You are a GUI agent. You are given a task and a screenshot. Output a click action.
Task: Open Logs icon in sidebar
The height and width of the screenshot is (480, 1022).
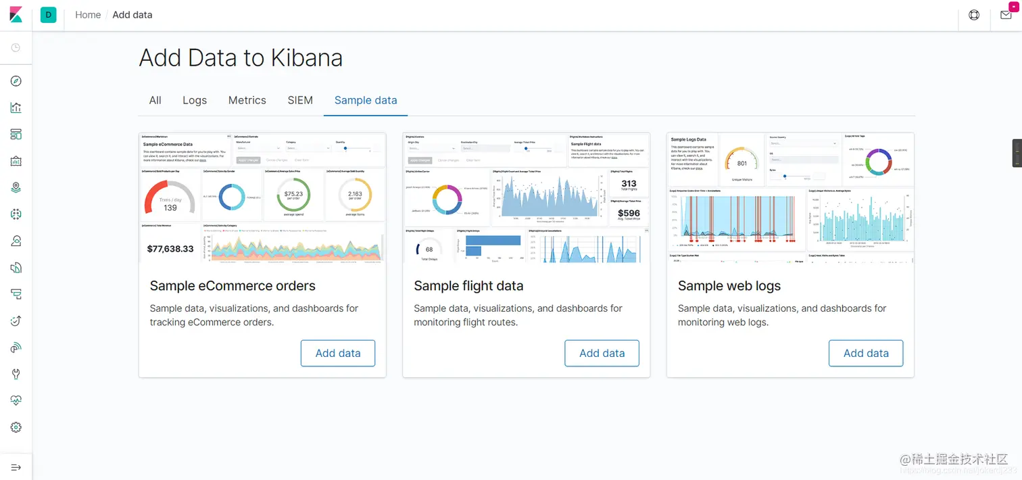click(x=16, y=268)
